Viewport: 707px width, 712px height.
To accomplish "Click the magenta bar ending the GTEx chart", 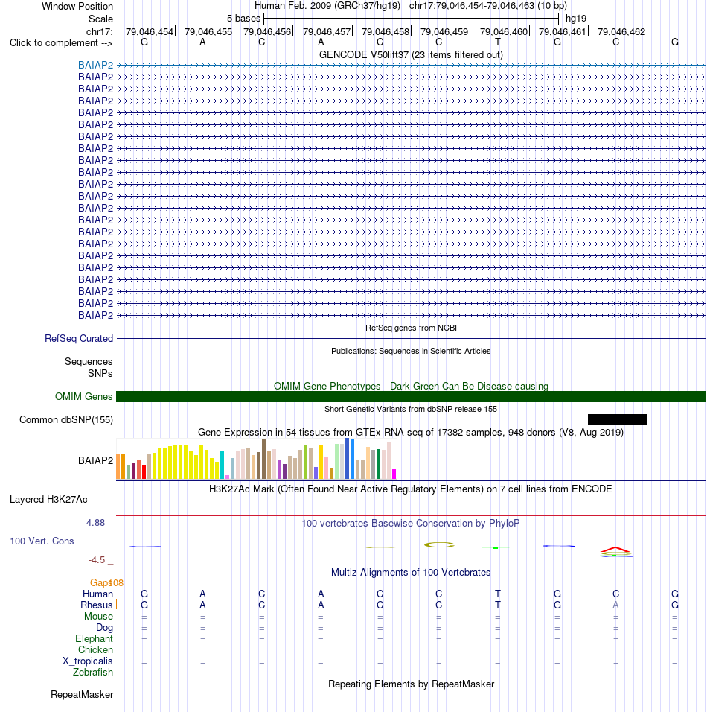I will 394,474.
